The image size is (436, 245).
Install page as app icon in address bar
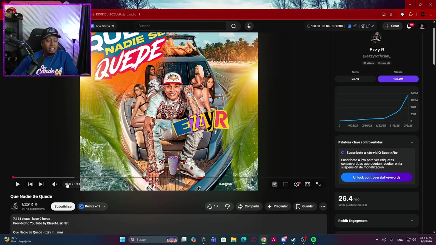click(x=384, y=14)
